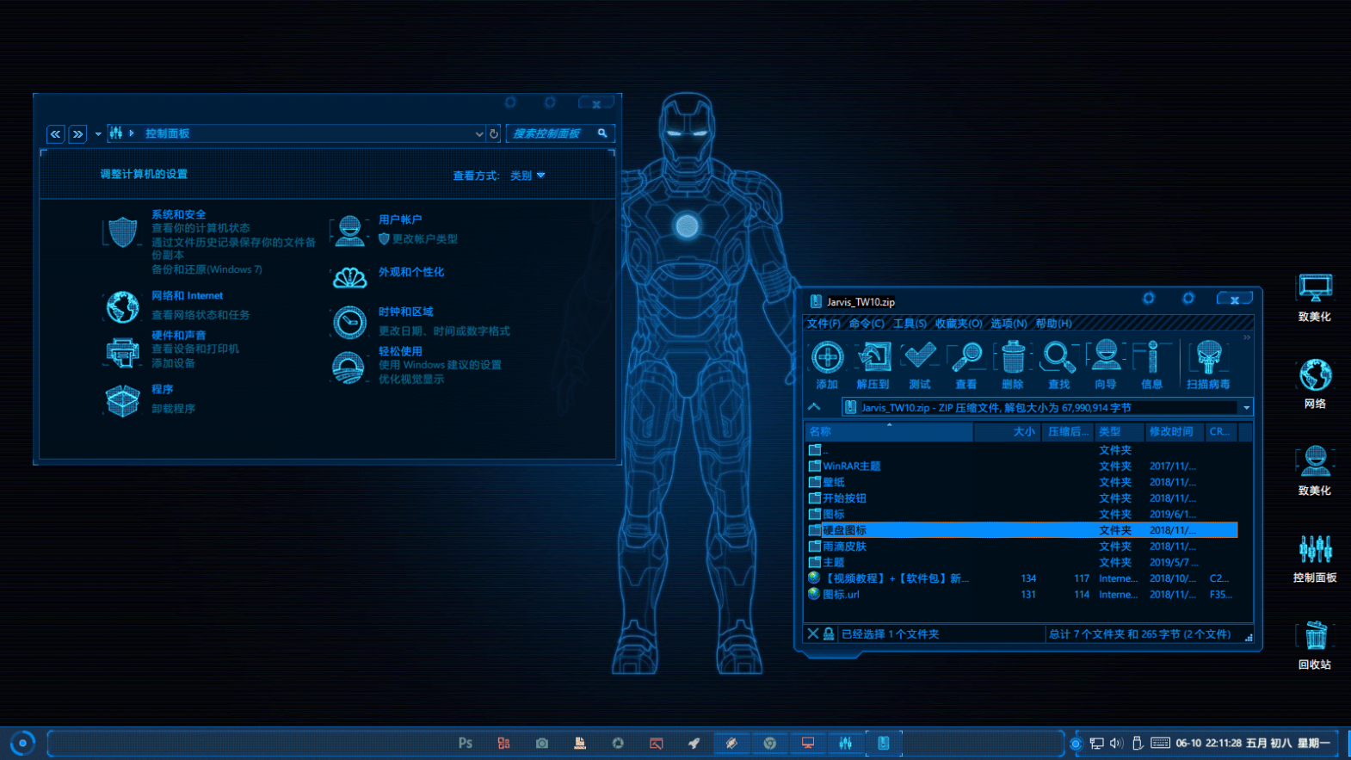The image size is (1351, 760).
Task: Open the 文件(F) menu in WinRAR
Action: click(x=824, y=324)
